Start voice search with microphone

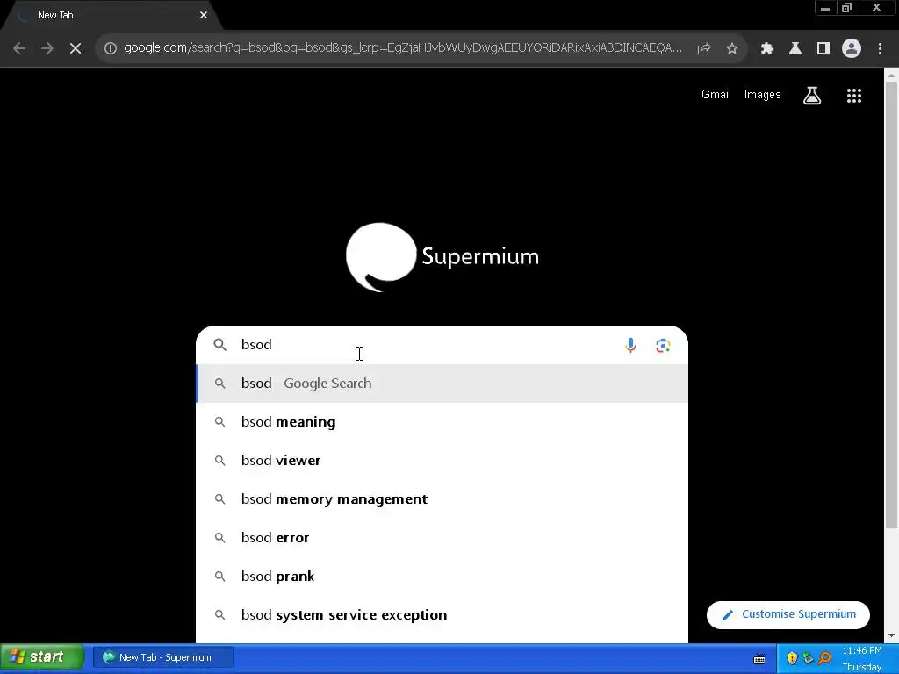click(x=630, y=345)
